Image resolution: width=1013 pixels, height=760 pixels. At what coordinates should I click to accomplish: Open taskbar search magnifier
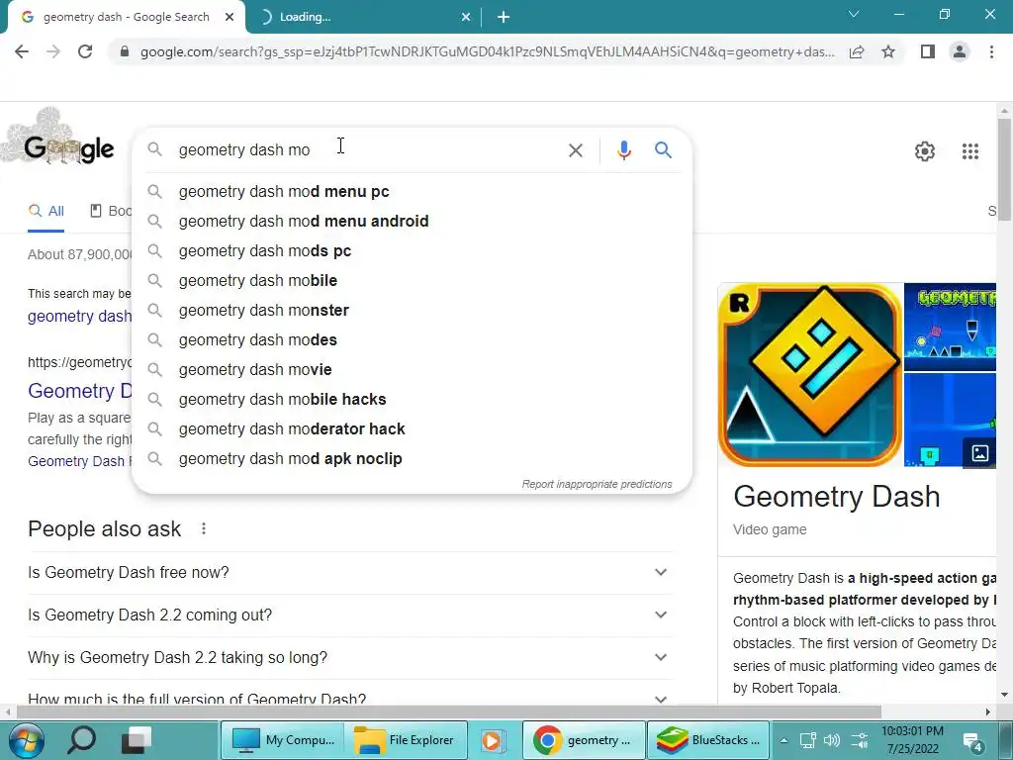click(x=81, y=740)
